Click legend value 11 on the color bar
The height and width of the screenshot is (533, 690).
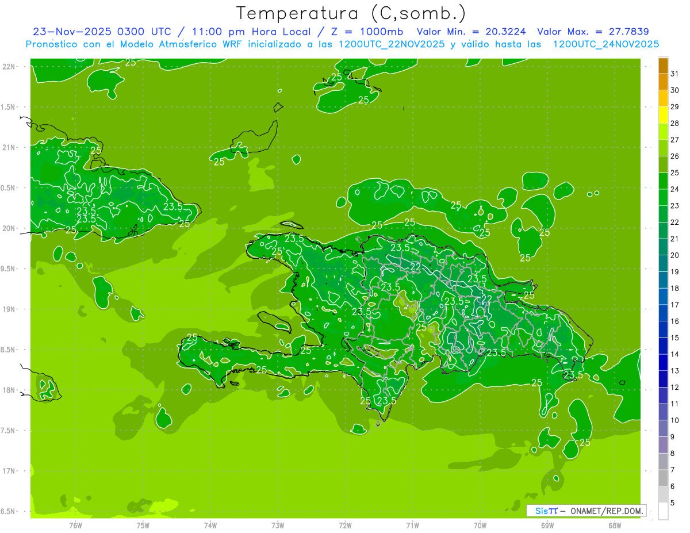[675, 404]
